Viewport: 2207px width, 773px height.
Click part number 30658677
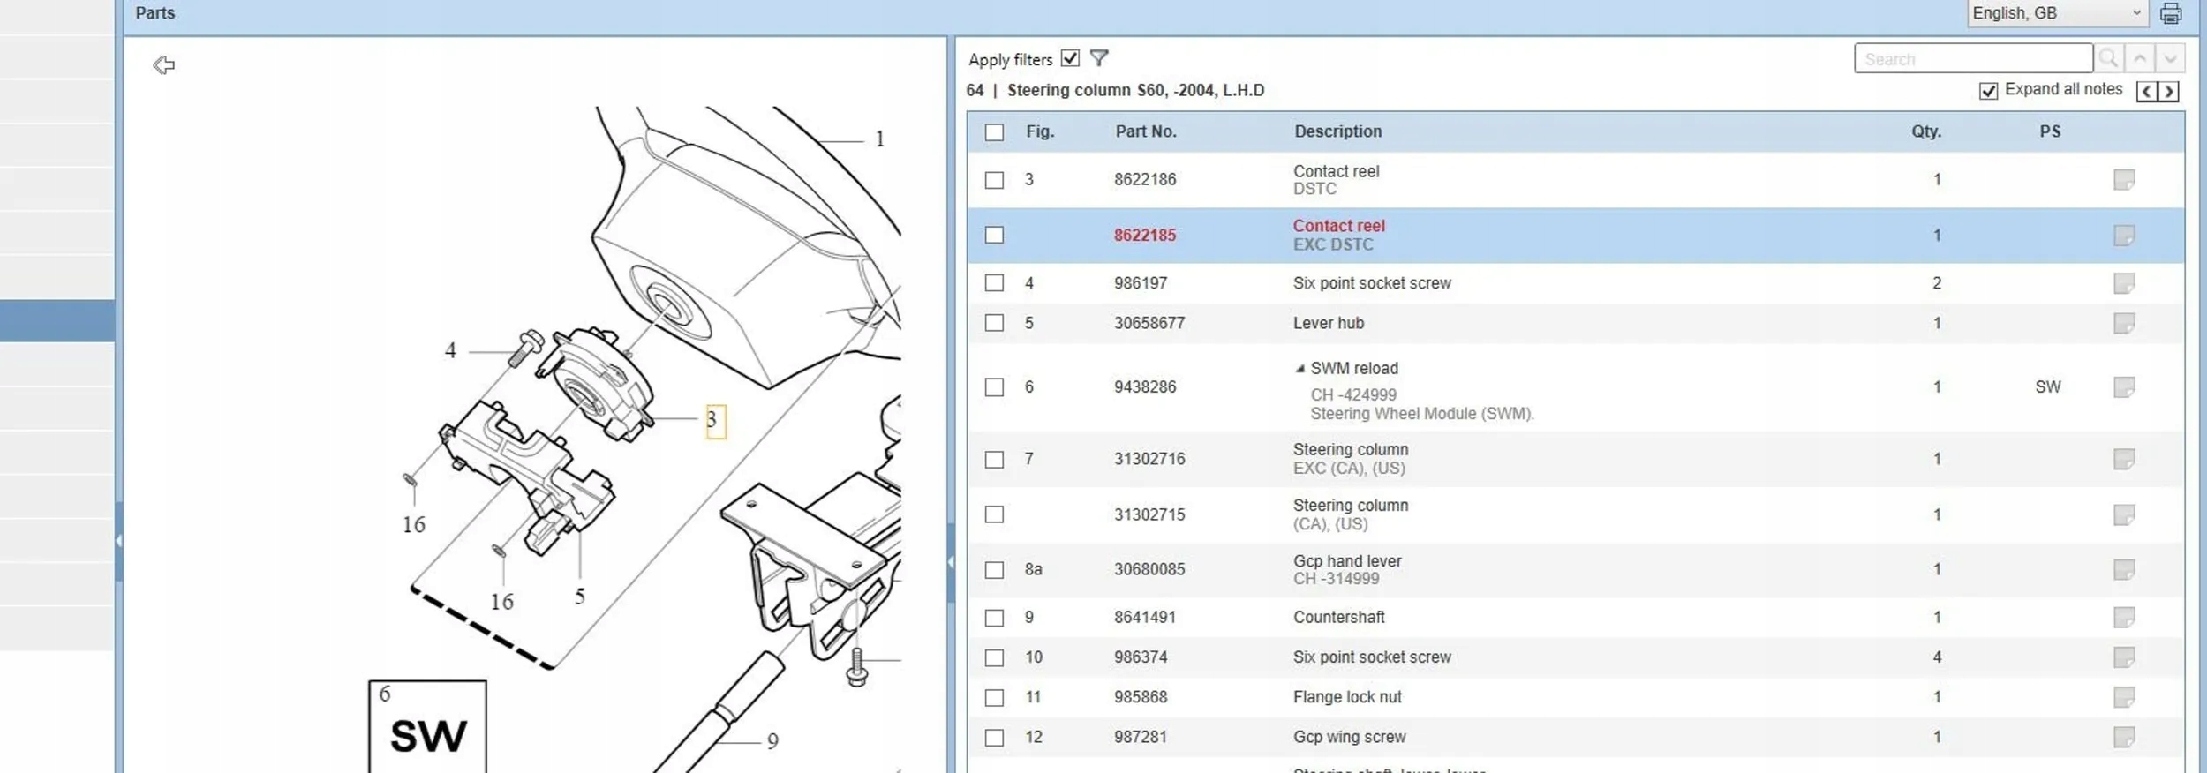1149,323
